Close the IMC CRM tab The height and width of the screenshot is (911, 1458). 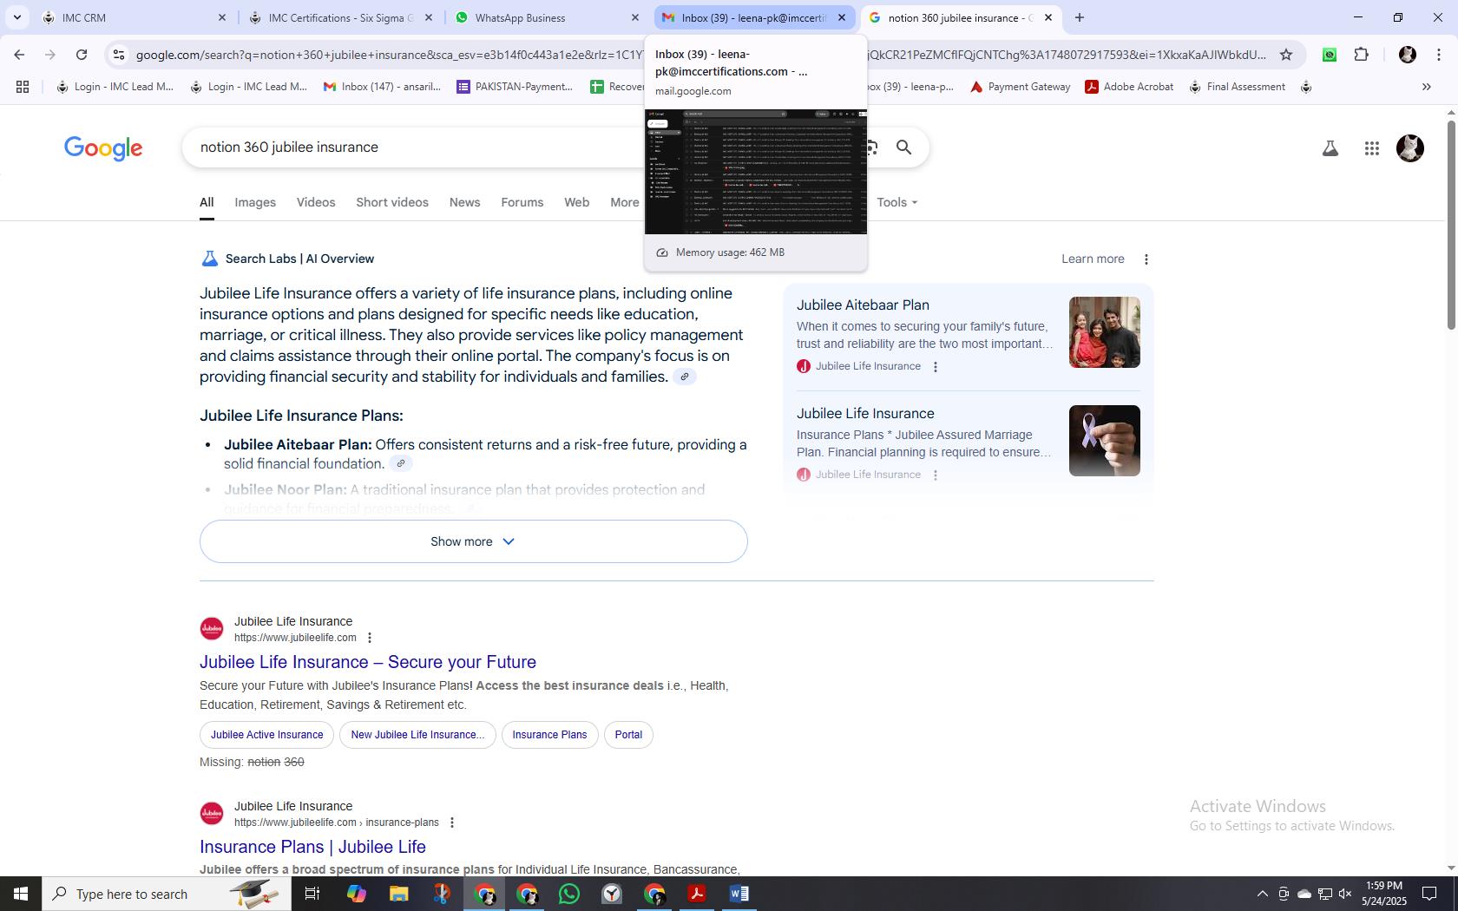click(221, 17)
